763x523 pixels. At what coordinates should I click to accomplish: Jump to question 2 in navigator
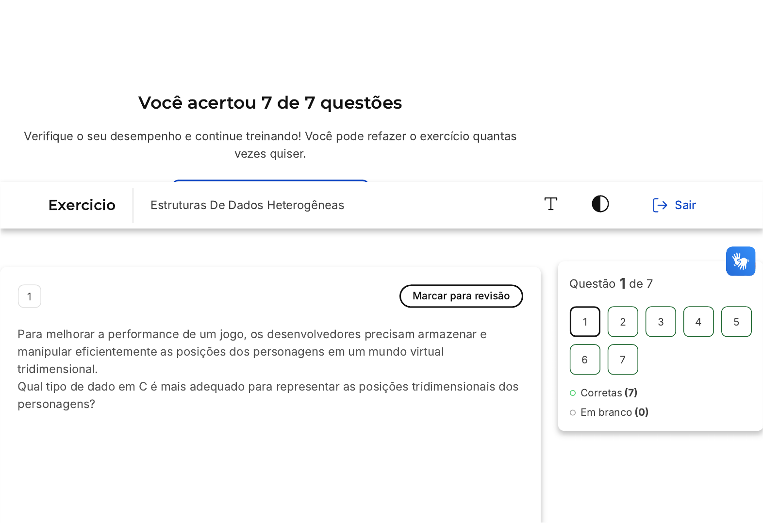click(x=623, y=322)
